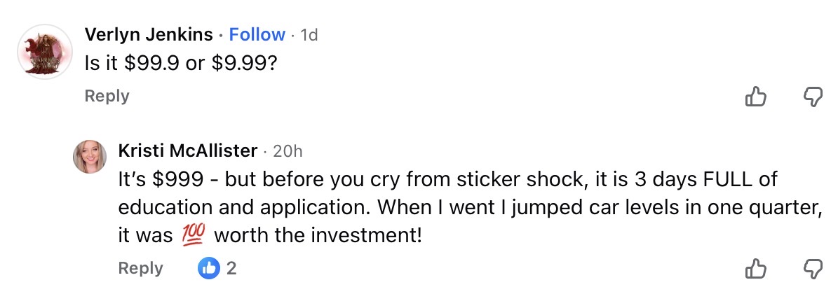838x294 pixels.
Task: View the reaction count of 2
Action: click(231, 268)
